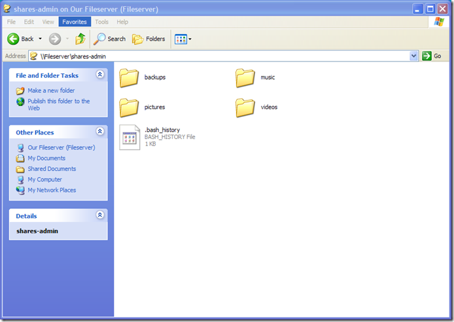Open the Forward history dropdown arrow
The image size is (454, 322).
[67, 39]
